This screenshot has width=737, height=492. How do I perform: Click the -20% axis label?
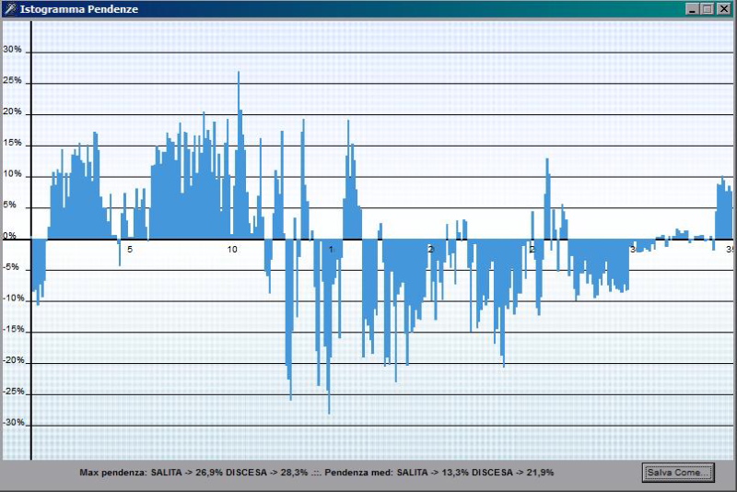tap(14, 360)
